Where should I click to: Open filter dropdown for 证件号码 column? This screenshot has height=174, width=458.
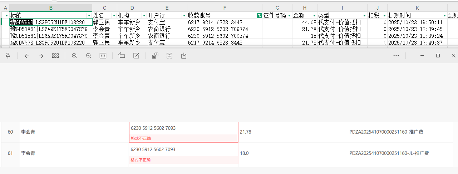[x=289, y=15]
